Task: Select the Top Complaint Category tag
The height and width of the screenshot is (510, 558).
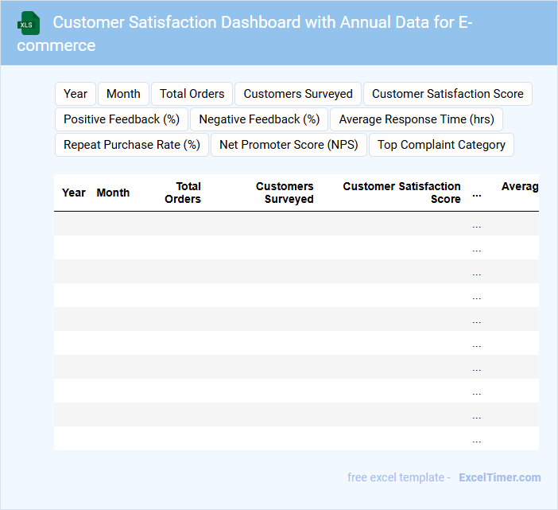Action: pos(441,145)
